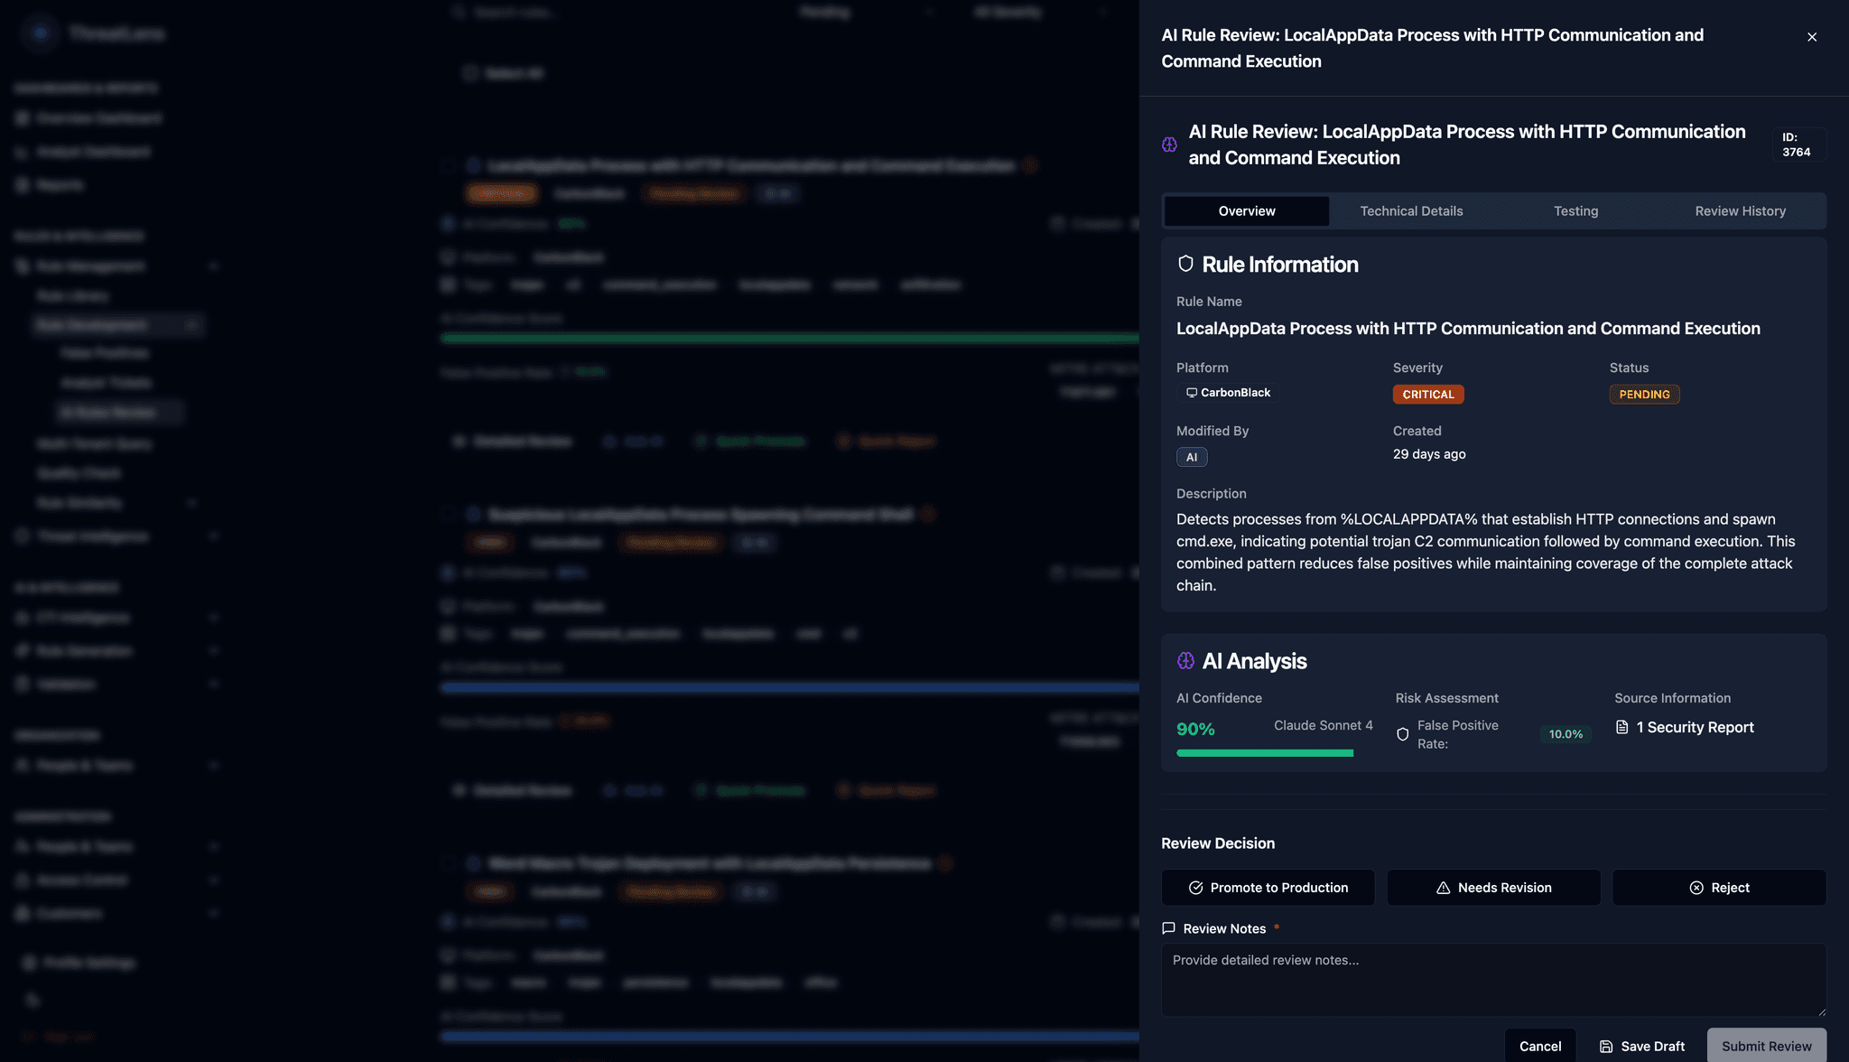1849x1062 pixels.
Task: Click the Review Notes comment icon
Action: pos(1168,928)
